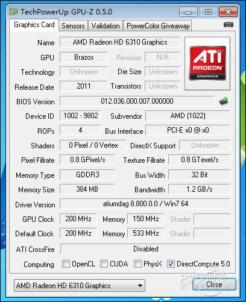Click the BIOS save chip icon
246x302 pixels.
click(x=224, y=101)
